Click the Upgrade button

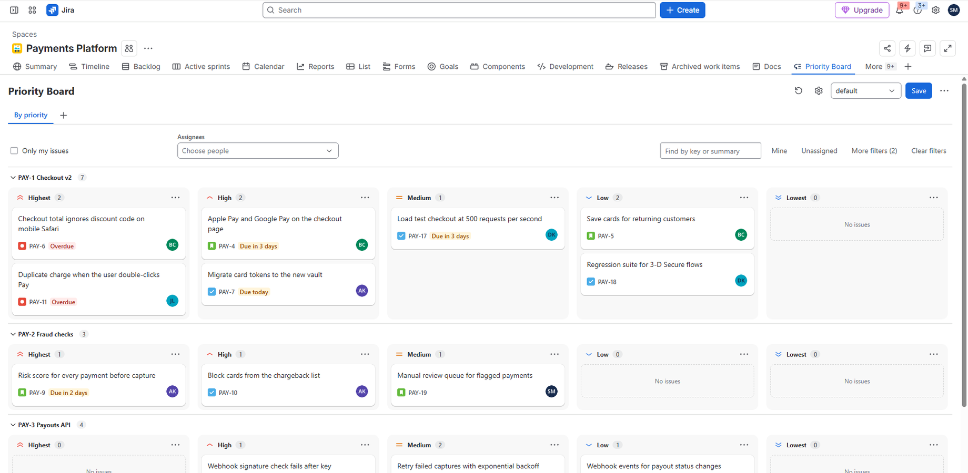(862, 10)
